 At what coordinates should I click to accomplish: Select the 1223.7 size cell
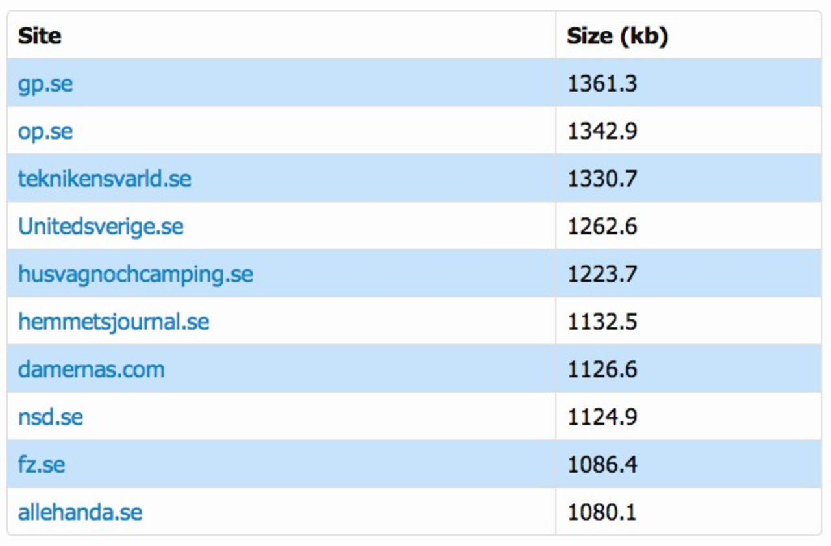(x=602, y=274)
